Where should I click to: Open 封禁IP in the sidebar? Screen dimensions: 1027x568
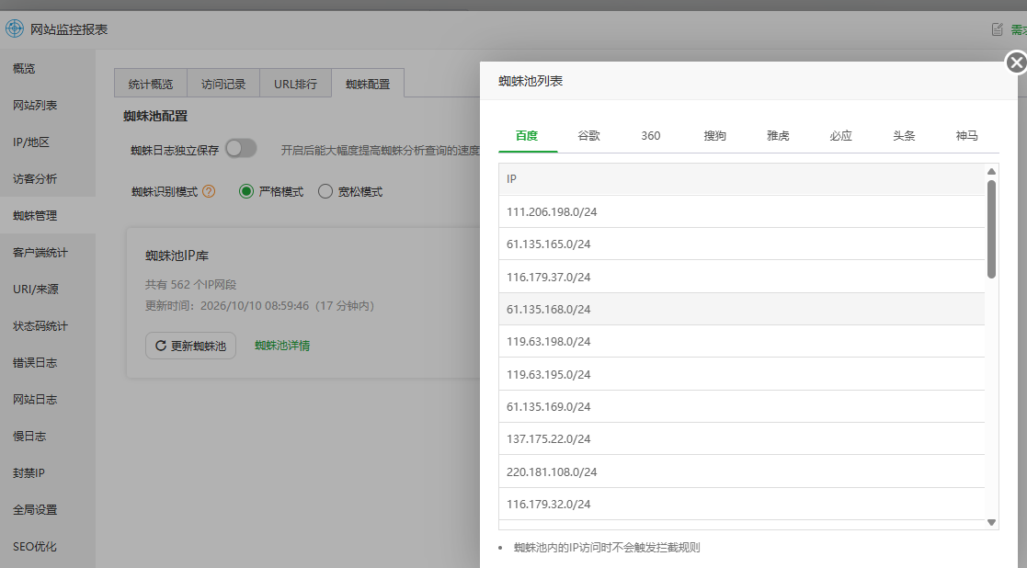pos(48,472)
